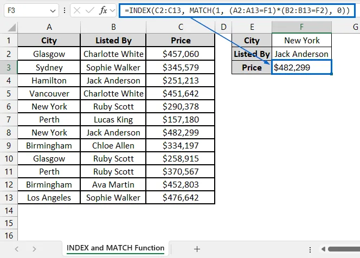360x258 pixels.
Task: Select column A header
Action: tap(49, 27)
